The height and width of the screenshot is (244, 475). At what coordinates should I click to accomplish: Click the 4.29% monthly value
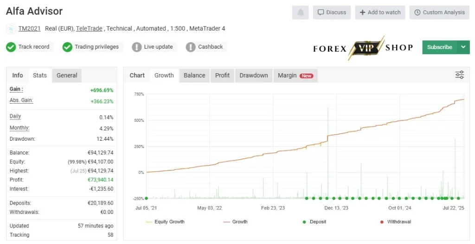[x=106, y=129]
